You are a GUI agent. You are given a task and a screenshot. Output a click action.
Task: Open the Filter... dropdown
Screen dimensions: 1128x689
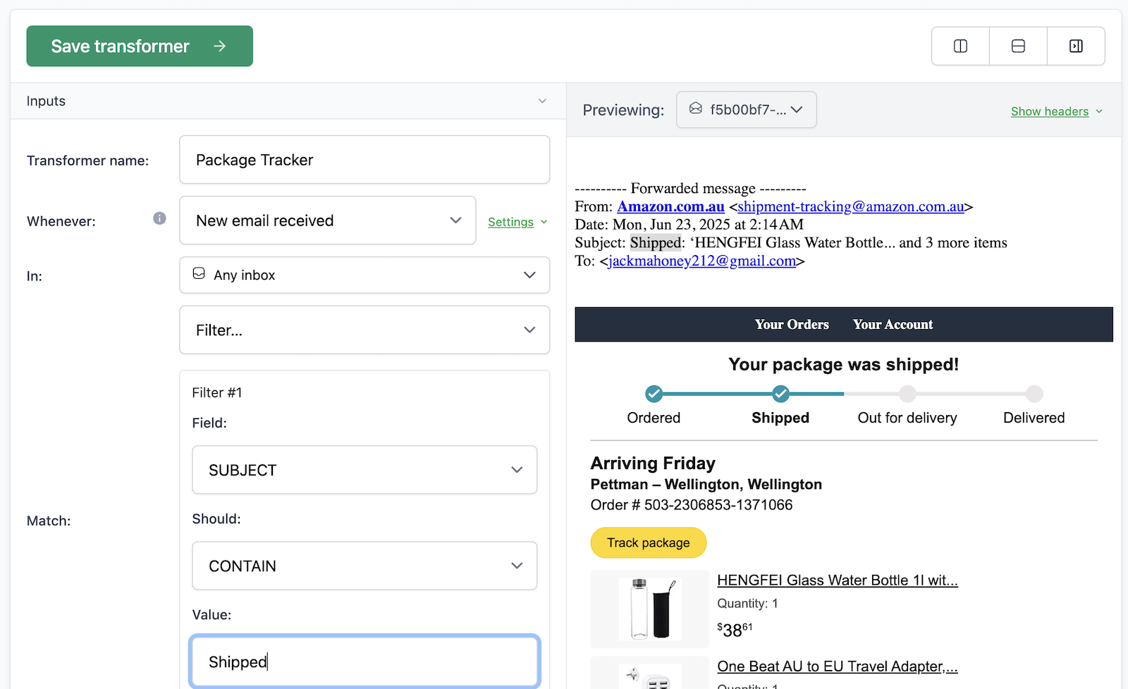pos(364,330)
